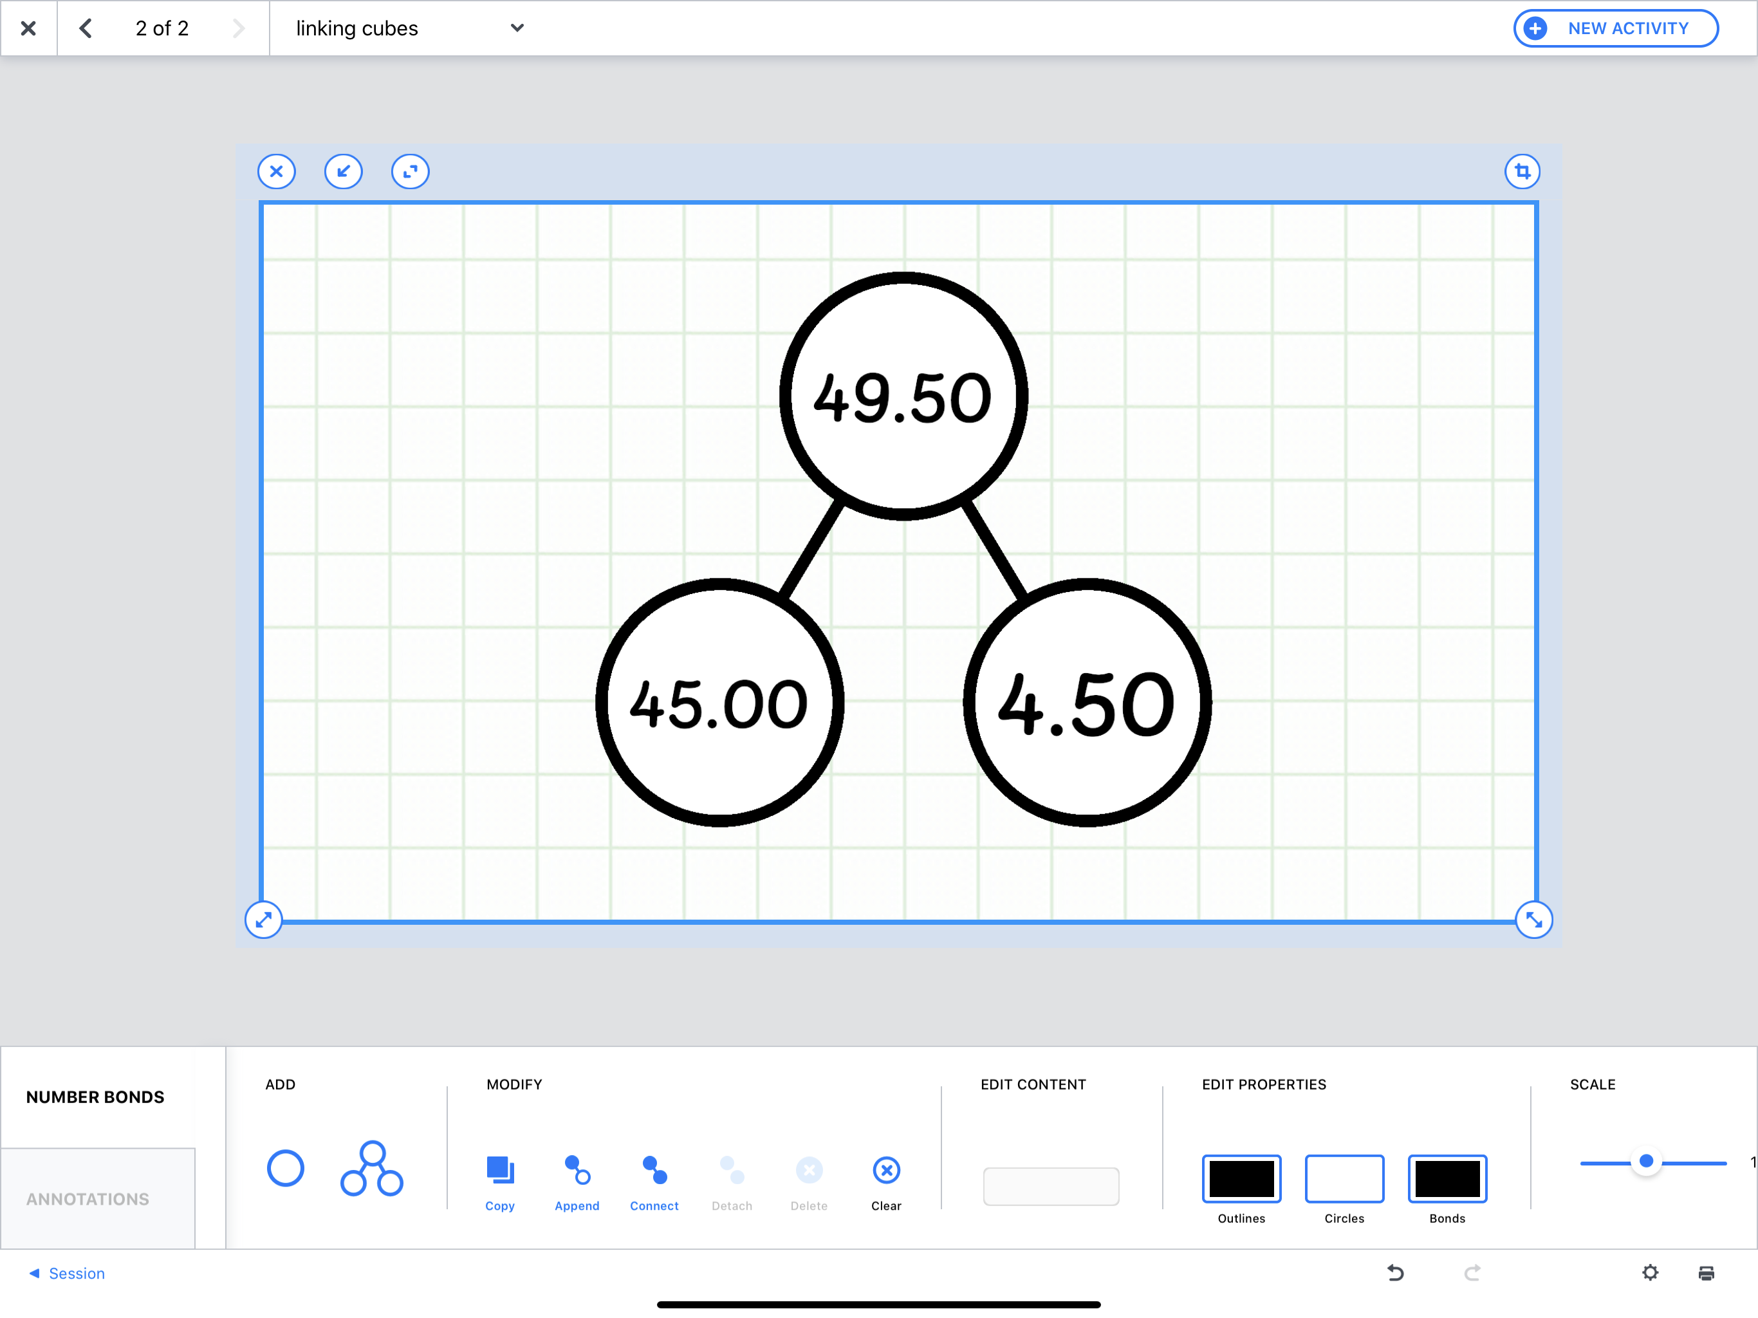Click the Append tool
The width and height of the screenshot is (1758, 1318).
577,1183
